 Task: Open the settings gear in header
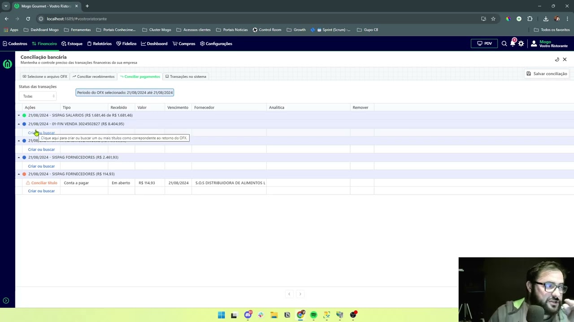(521, 44)
